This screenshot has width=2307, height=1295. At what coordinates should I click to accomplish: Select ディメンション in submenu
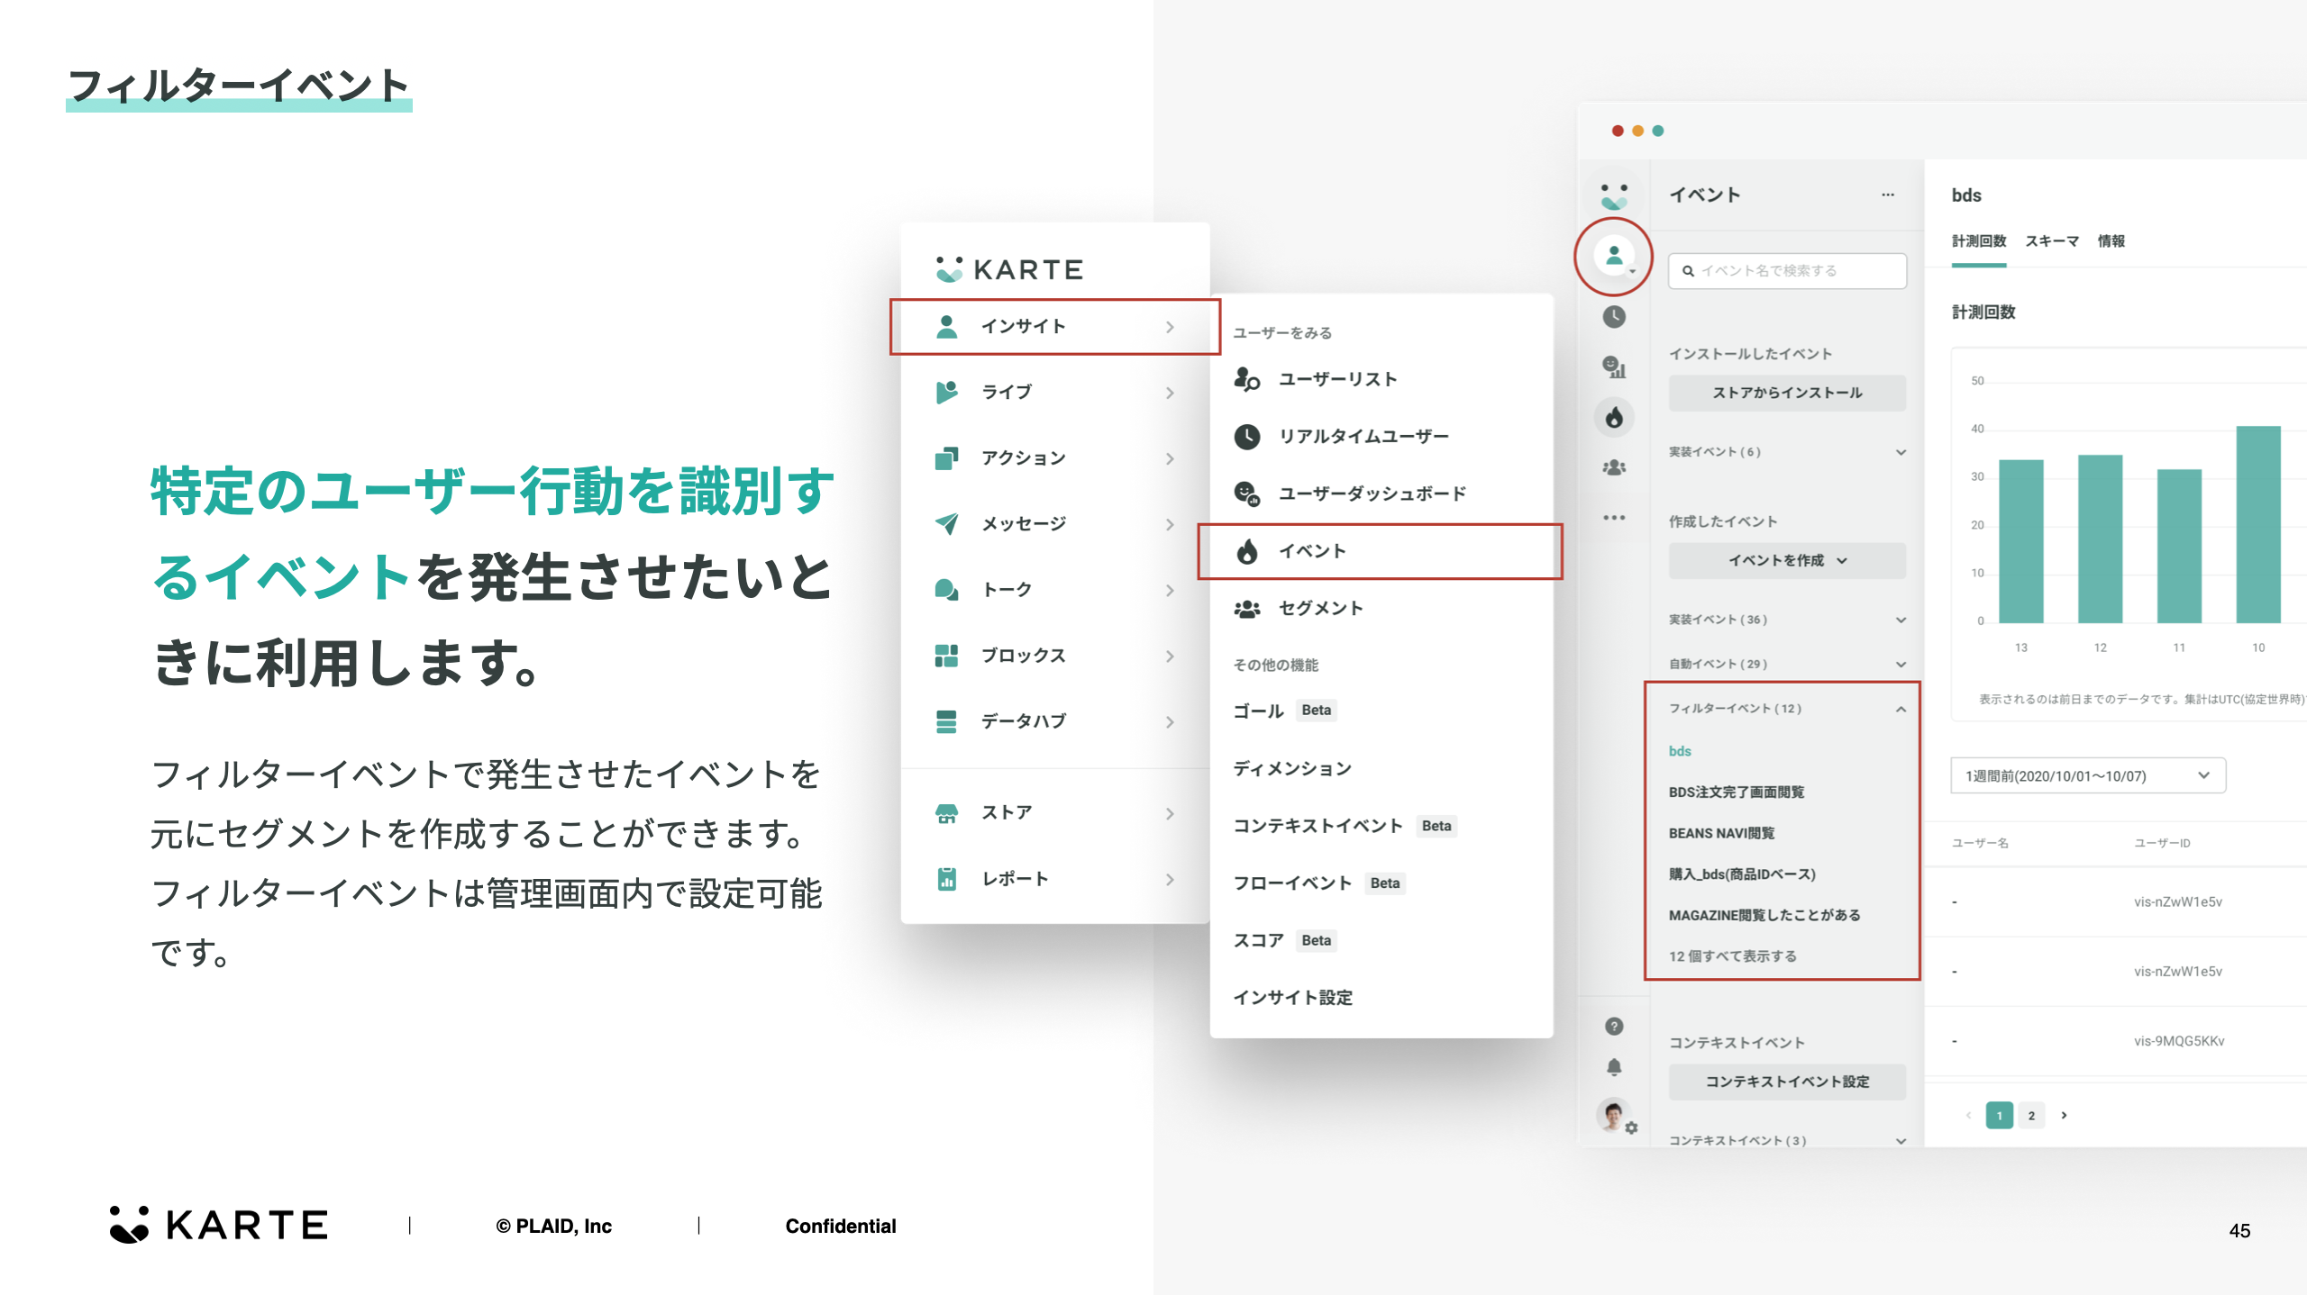[x=1292, y=768]
